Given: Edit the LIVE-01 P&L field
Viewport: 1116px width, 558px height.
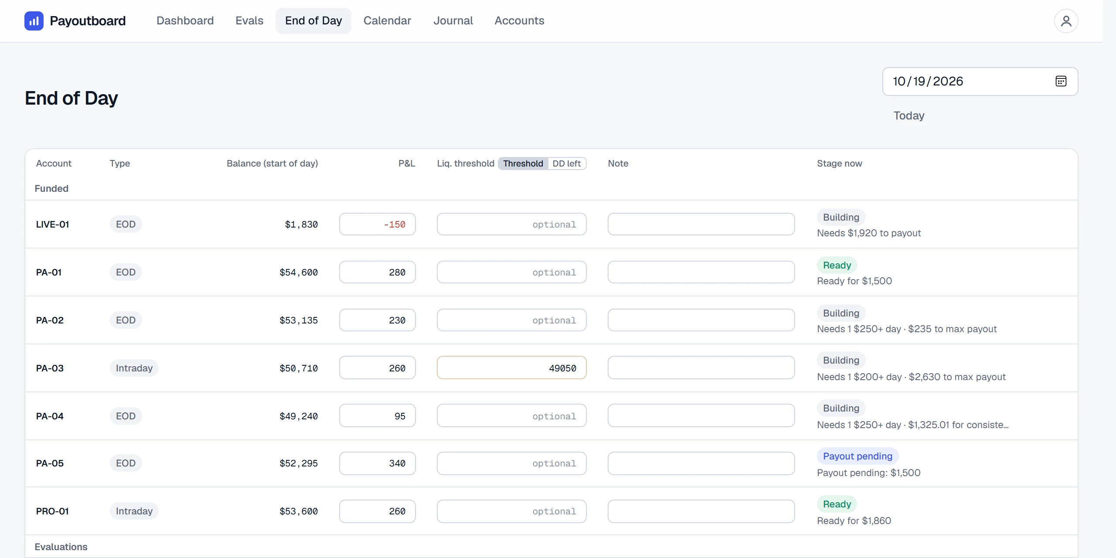Looking at the screenshot, I should tap(378, 224).
